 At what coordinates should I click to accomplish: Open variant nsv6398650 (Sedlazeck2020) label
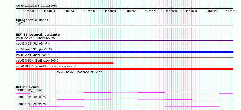tap(37, 61)
